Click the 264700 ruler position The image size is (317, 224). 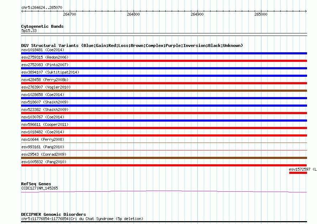point(69,14)
